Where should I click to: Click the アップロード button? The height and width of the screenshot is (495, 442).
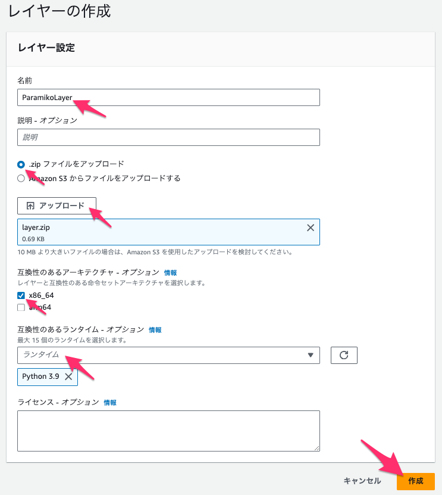click(x=57, y=206)
